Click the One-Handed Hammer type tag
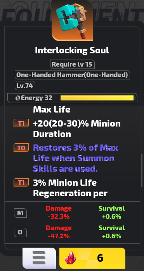144x271 pixels. tap(72, 75)
